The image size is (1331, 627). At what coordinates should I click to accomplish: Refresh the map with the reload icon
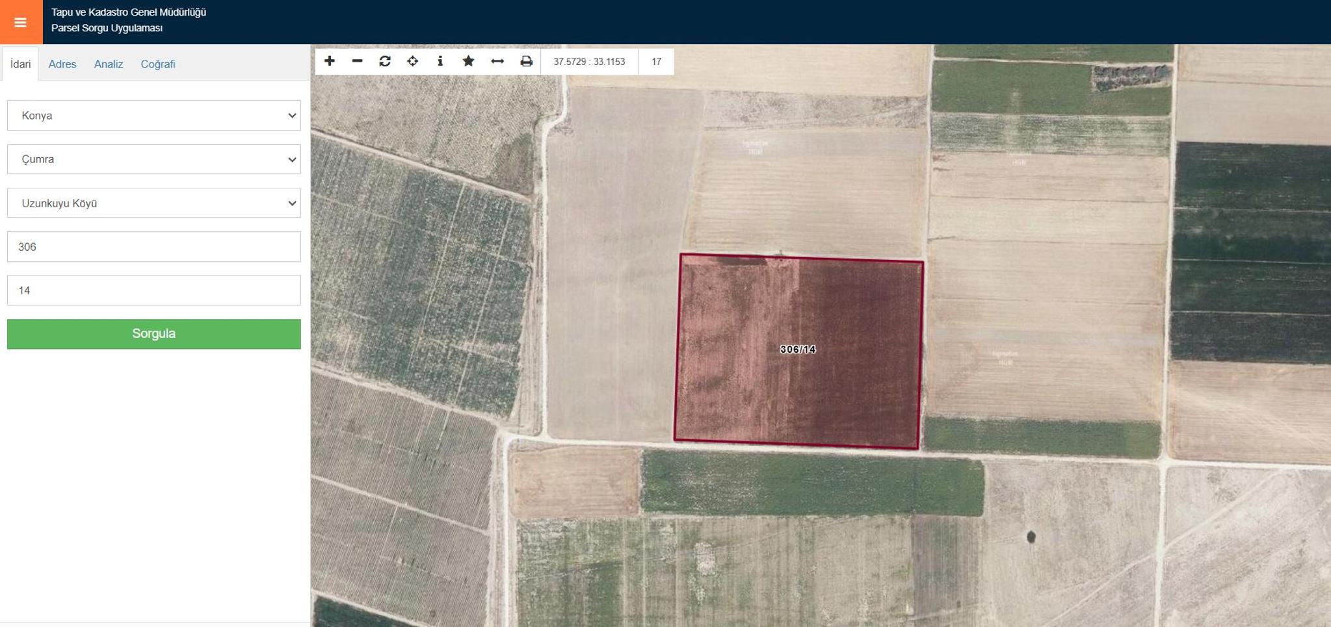coord(385,61)
